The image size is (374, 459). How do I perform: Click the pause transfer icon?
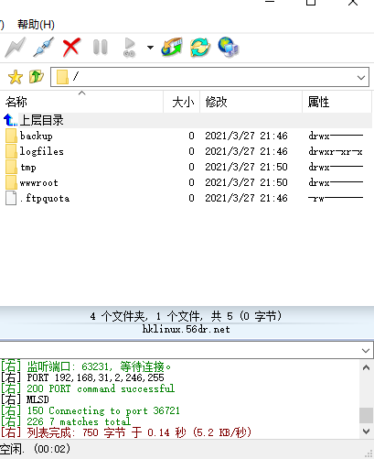click(101, 48)
